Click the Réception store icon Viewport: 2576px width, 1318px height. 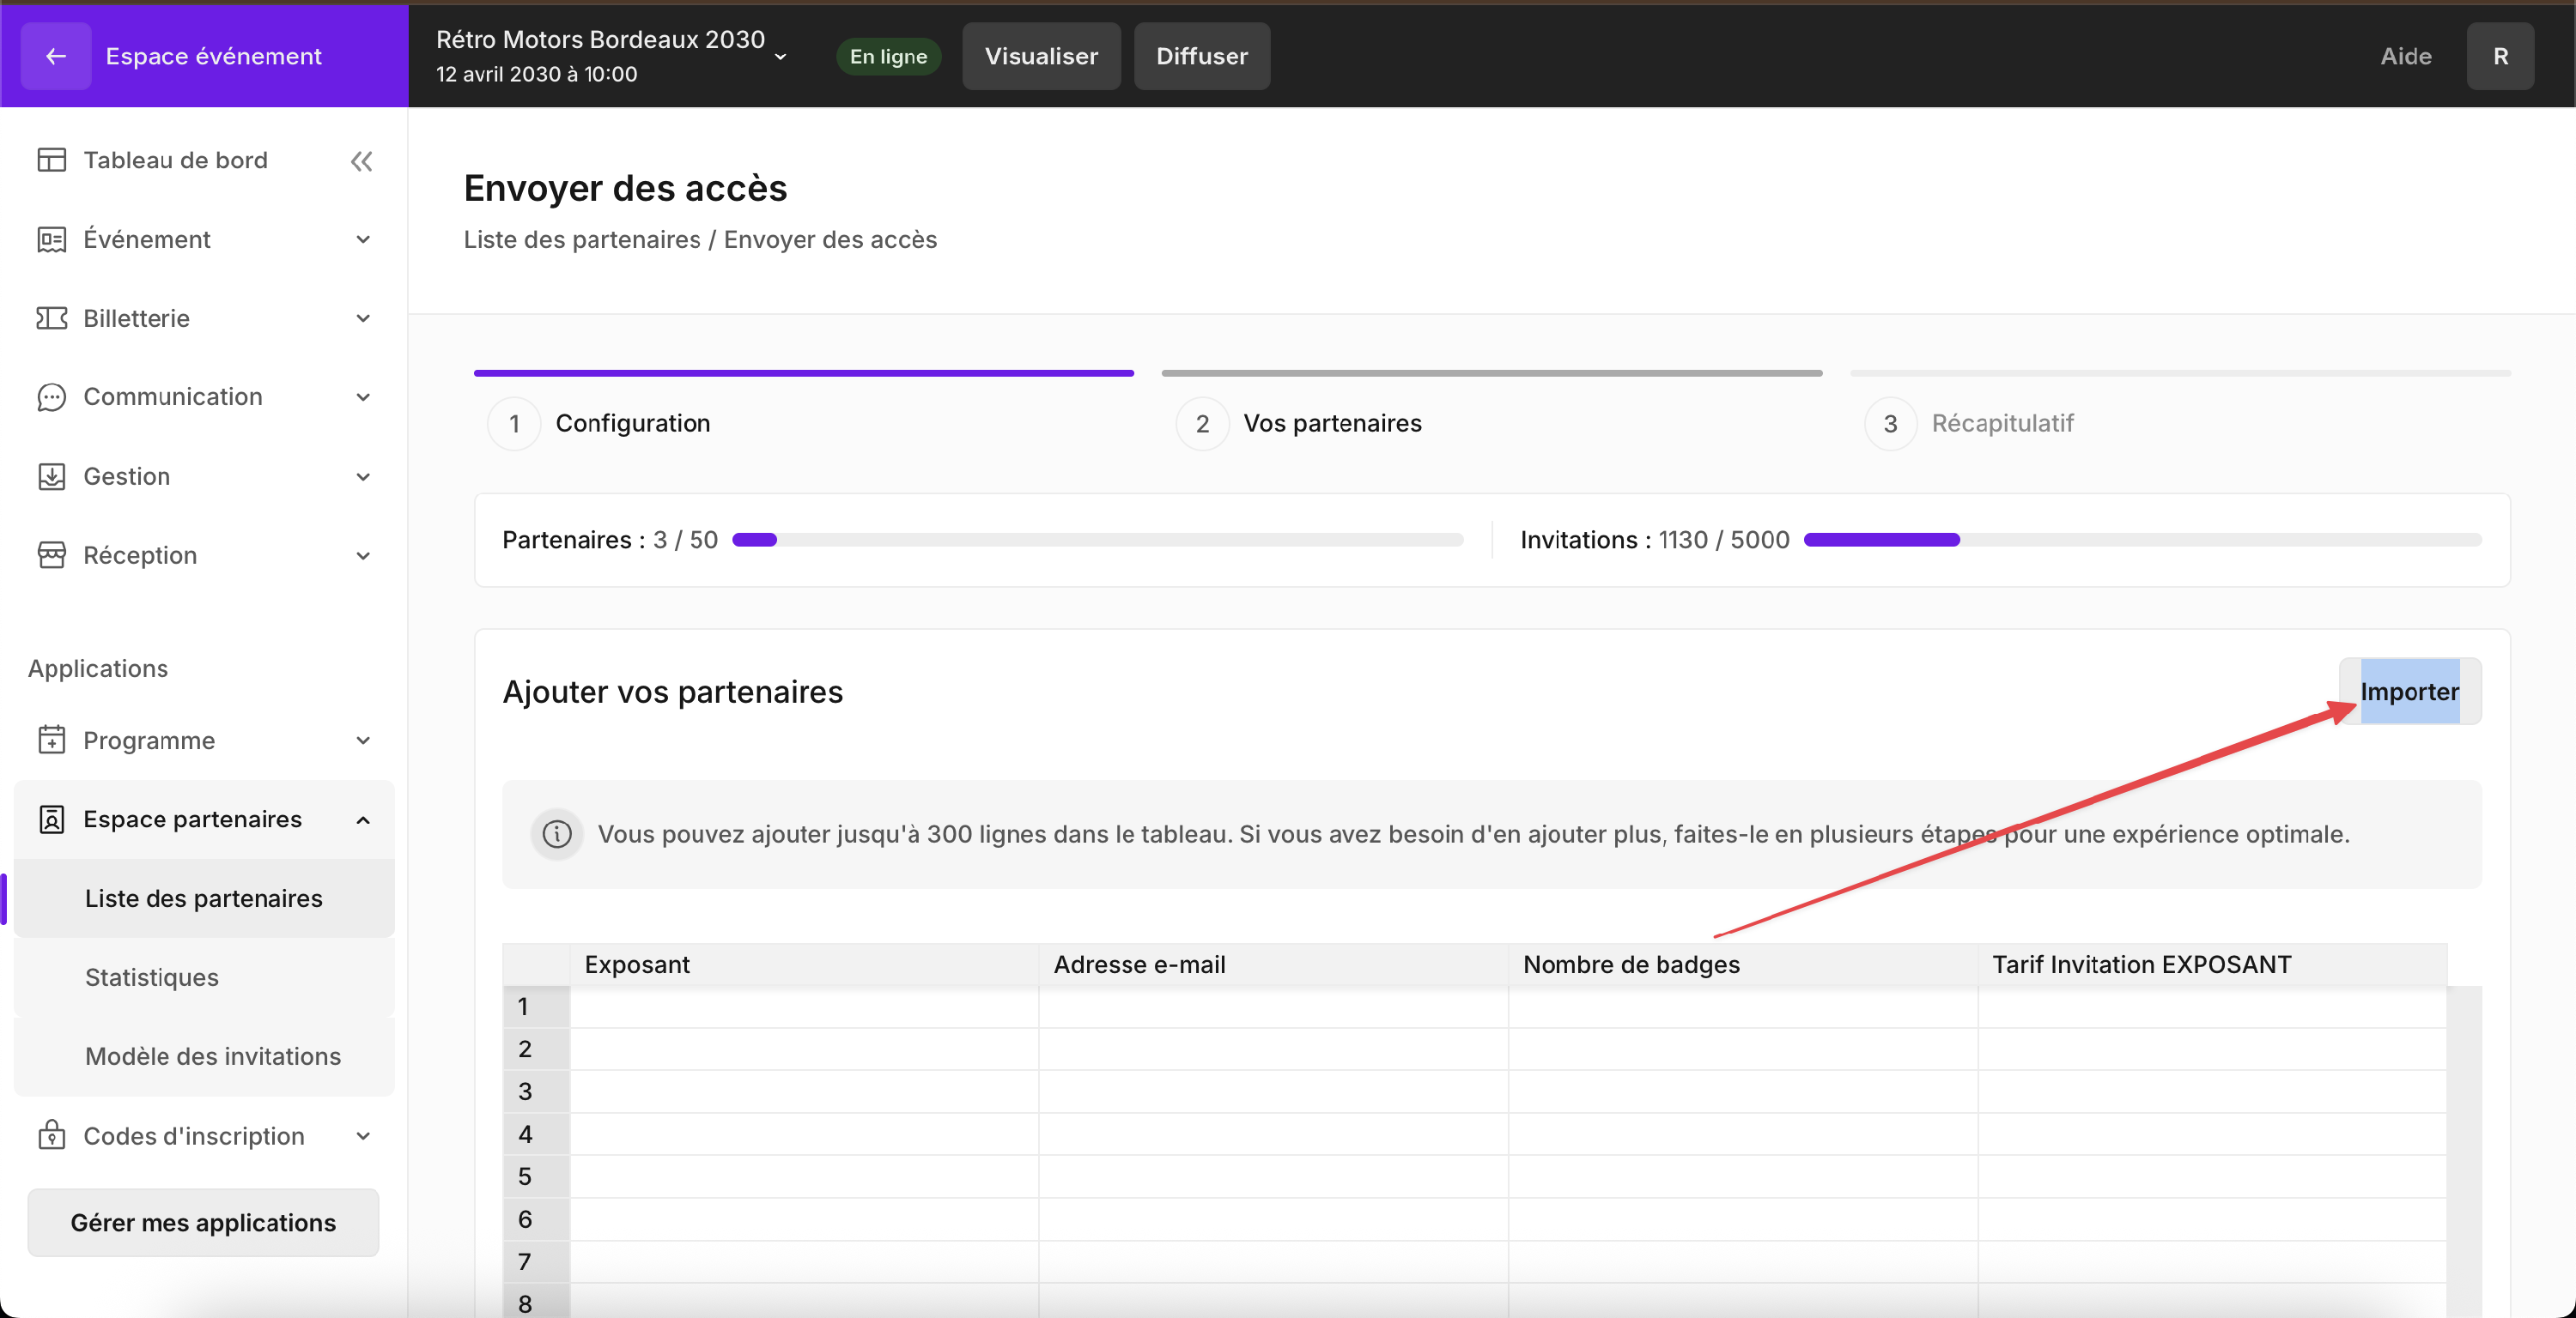[51, 554]
